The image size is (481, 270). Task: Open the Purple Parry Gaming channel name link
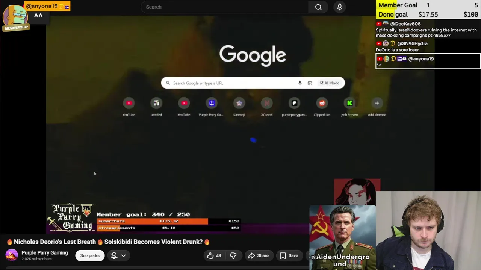45,253
